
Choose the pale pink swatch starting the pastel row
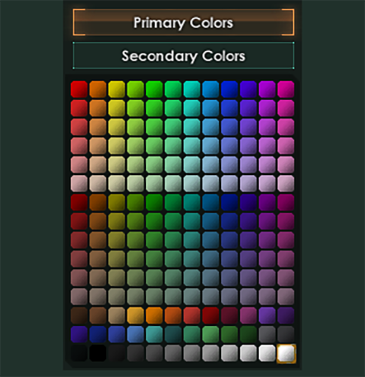pyautogui.click(x=79, y=183)
